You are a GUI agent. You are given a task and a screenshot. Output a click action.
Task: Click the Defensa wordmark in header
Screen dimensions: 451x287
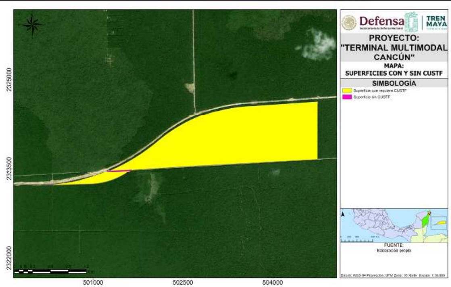click(x=381, y=21)
